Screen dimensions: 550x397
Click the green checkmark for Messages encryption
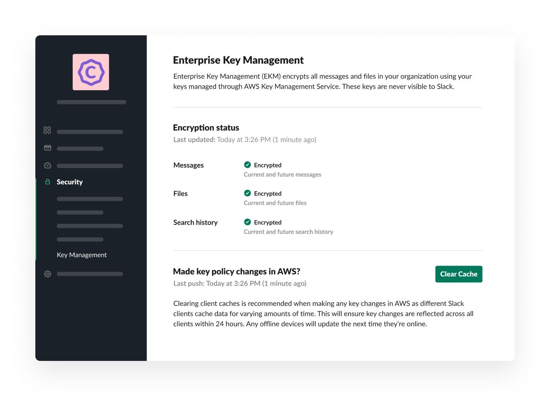[247, 165]
